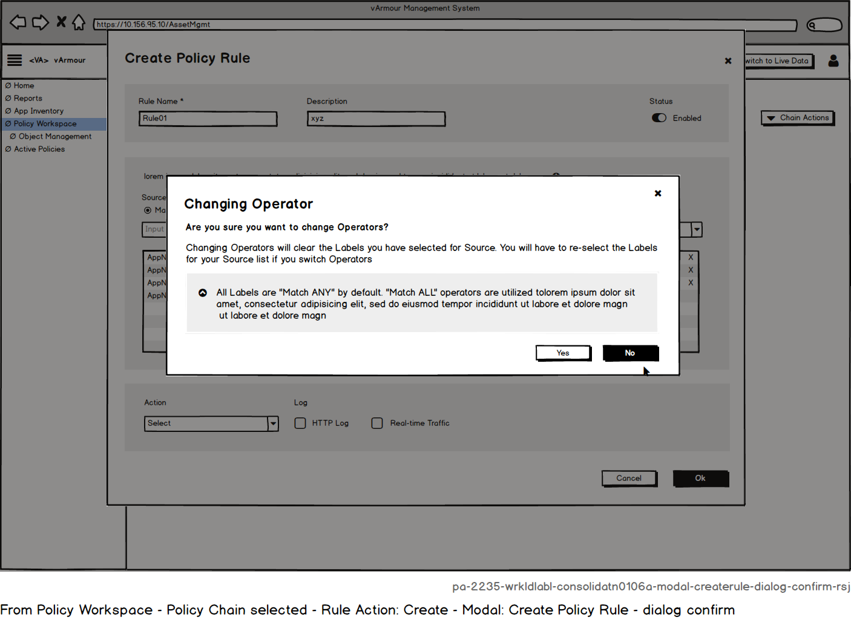Remove the second label with X
The height and width of the screenshot is (637, 851).
point(691,270)
